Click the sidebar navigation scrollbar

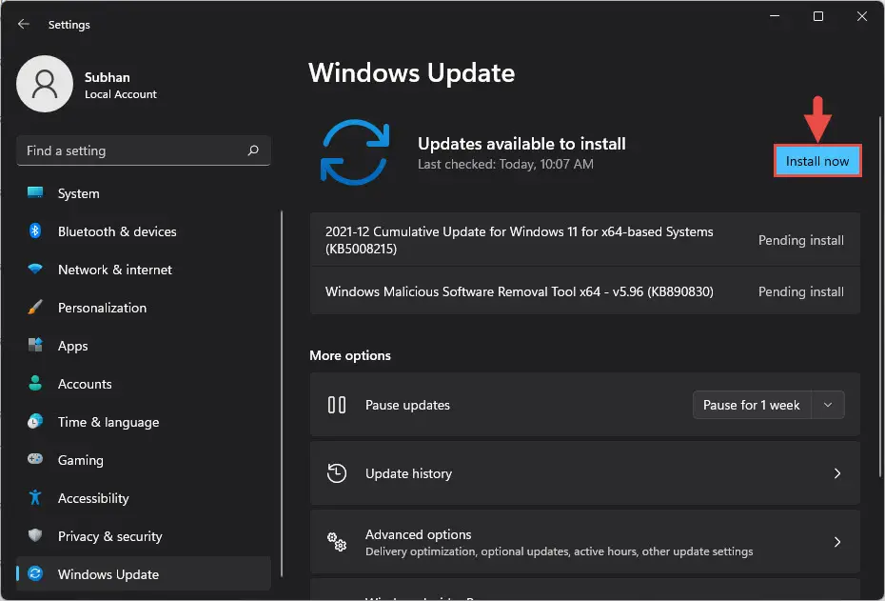tap(281, 393)
